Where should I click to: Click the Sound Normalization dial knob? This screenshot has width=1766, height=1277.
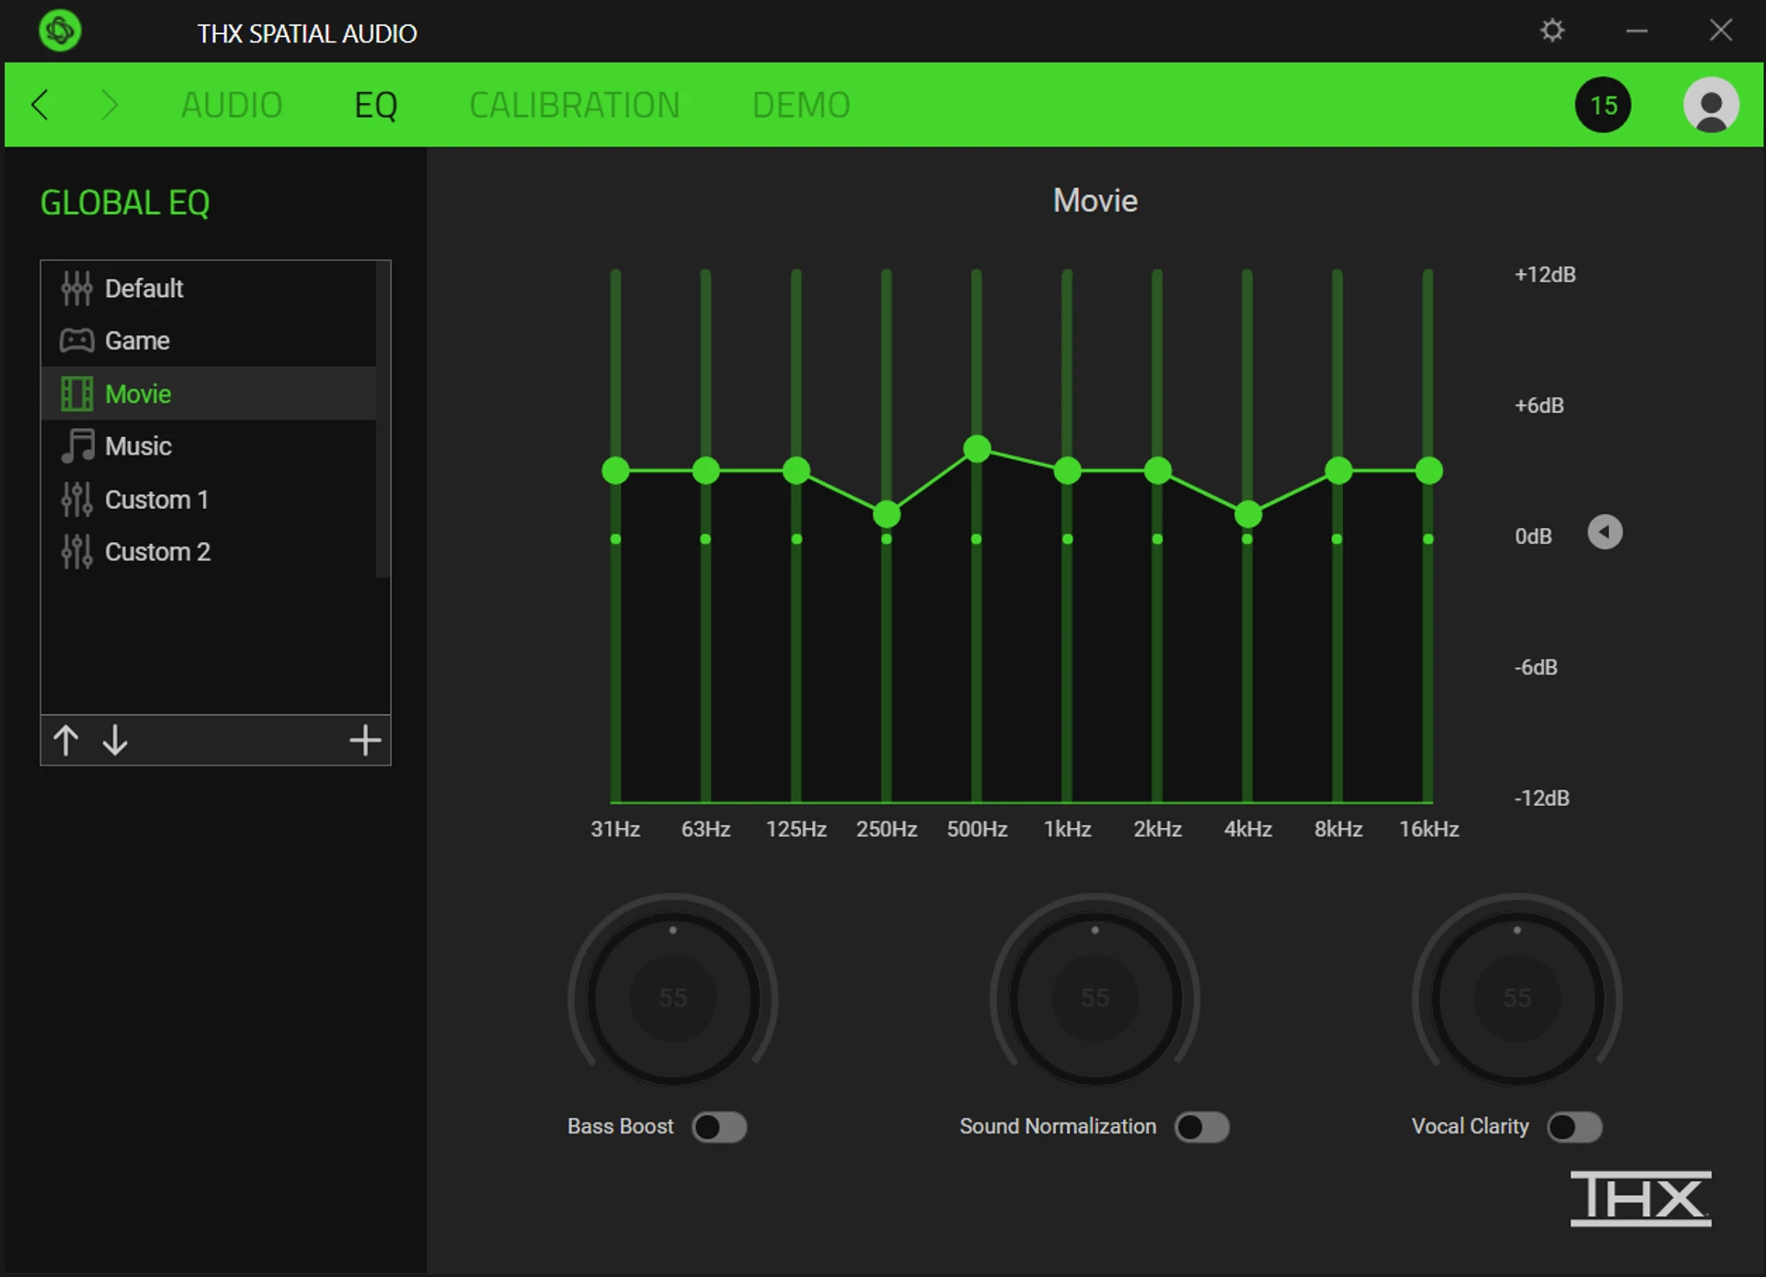(x=1095, y=998)
